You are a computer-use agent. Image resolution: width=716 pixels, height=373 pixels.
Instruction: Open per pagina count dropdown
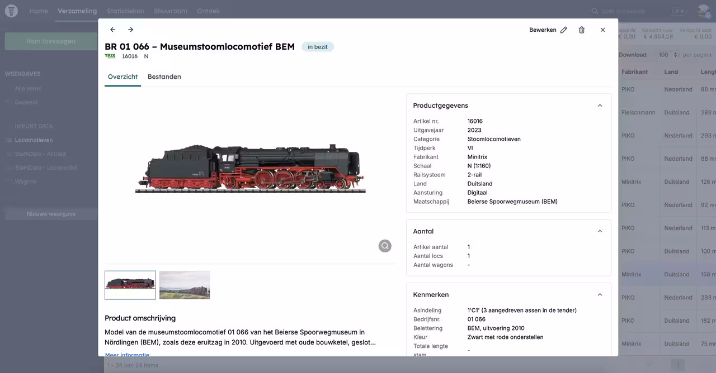668,55
